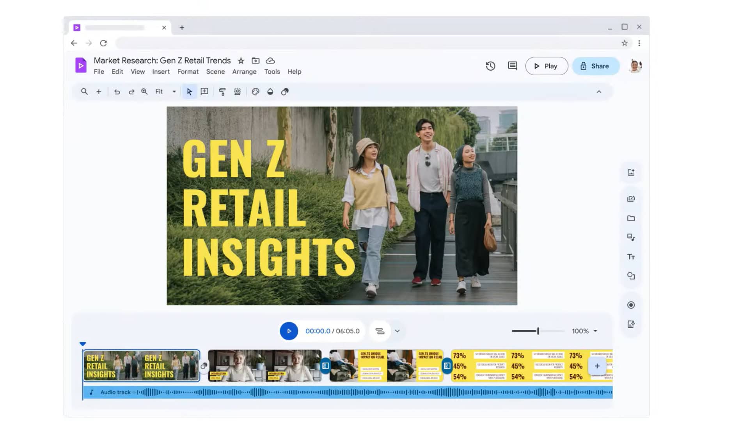Image resolution: width=749 pixels, height=421 pixels.
Task: Switch to the Arrange menu
Action: (244, 72)
